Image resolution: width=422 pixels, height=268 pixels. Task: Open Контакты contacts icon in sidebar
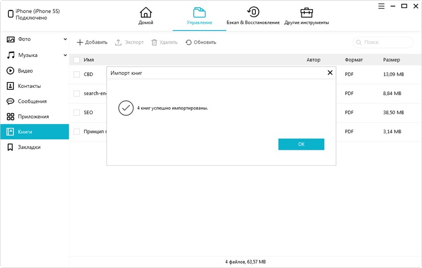(x=10, y=86)
